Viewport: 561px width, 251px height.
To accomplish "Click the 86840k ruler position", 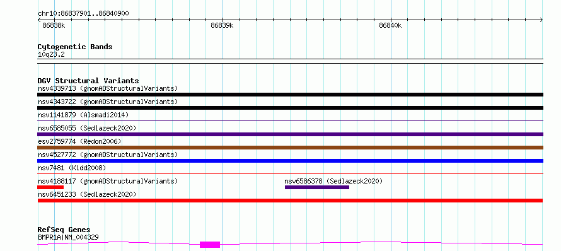I will click(x=390, y=25).
